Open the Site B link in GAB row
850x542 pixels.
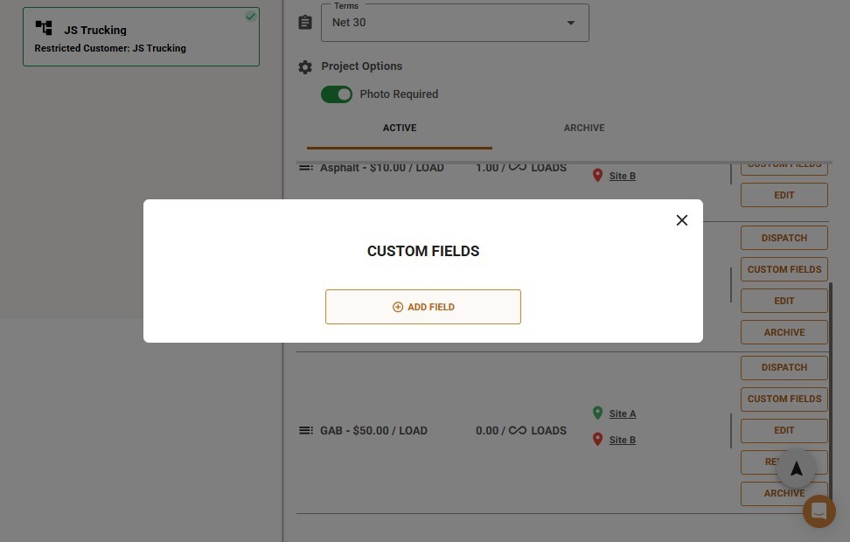coord(623,440)
